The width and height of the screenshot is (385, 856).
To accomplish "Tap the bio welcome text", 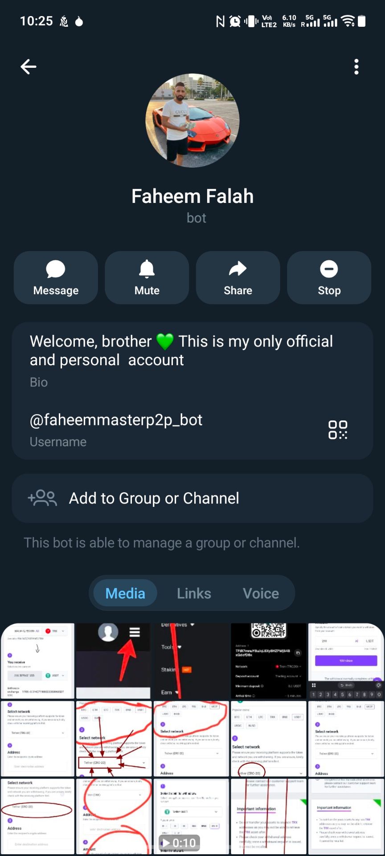I will click(x=181, y=350).
